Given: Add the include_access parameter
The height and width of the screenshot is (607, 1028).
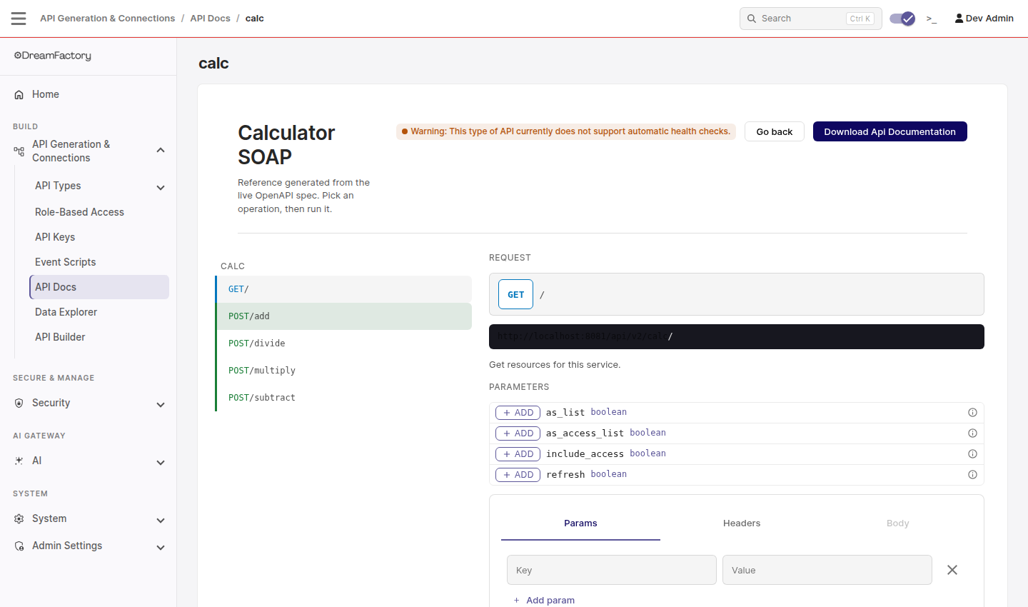Looking at the screenshot, I should click(x=518, y=454).
